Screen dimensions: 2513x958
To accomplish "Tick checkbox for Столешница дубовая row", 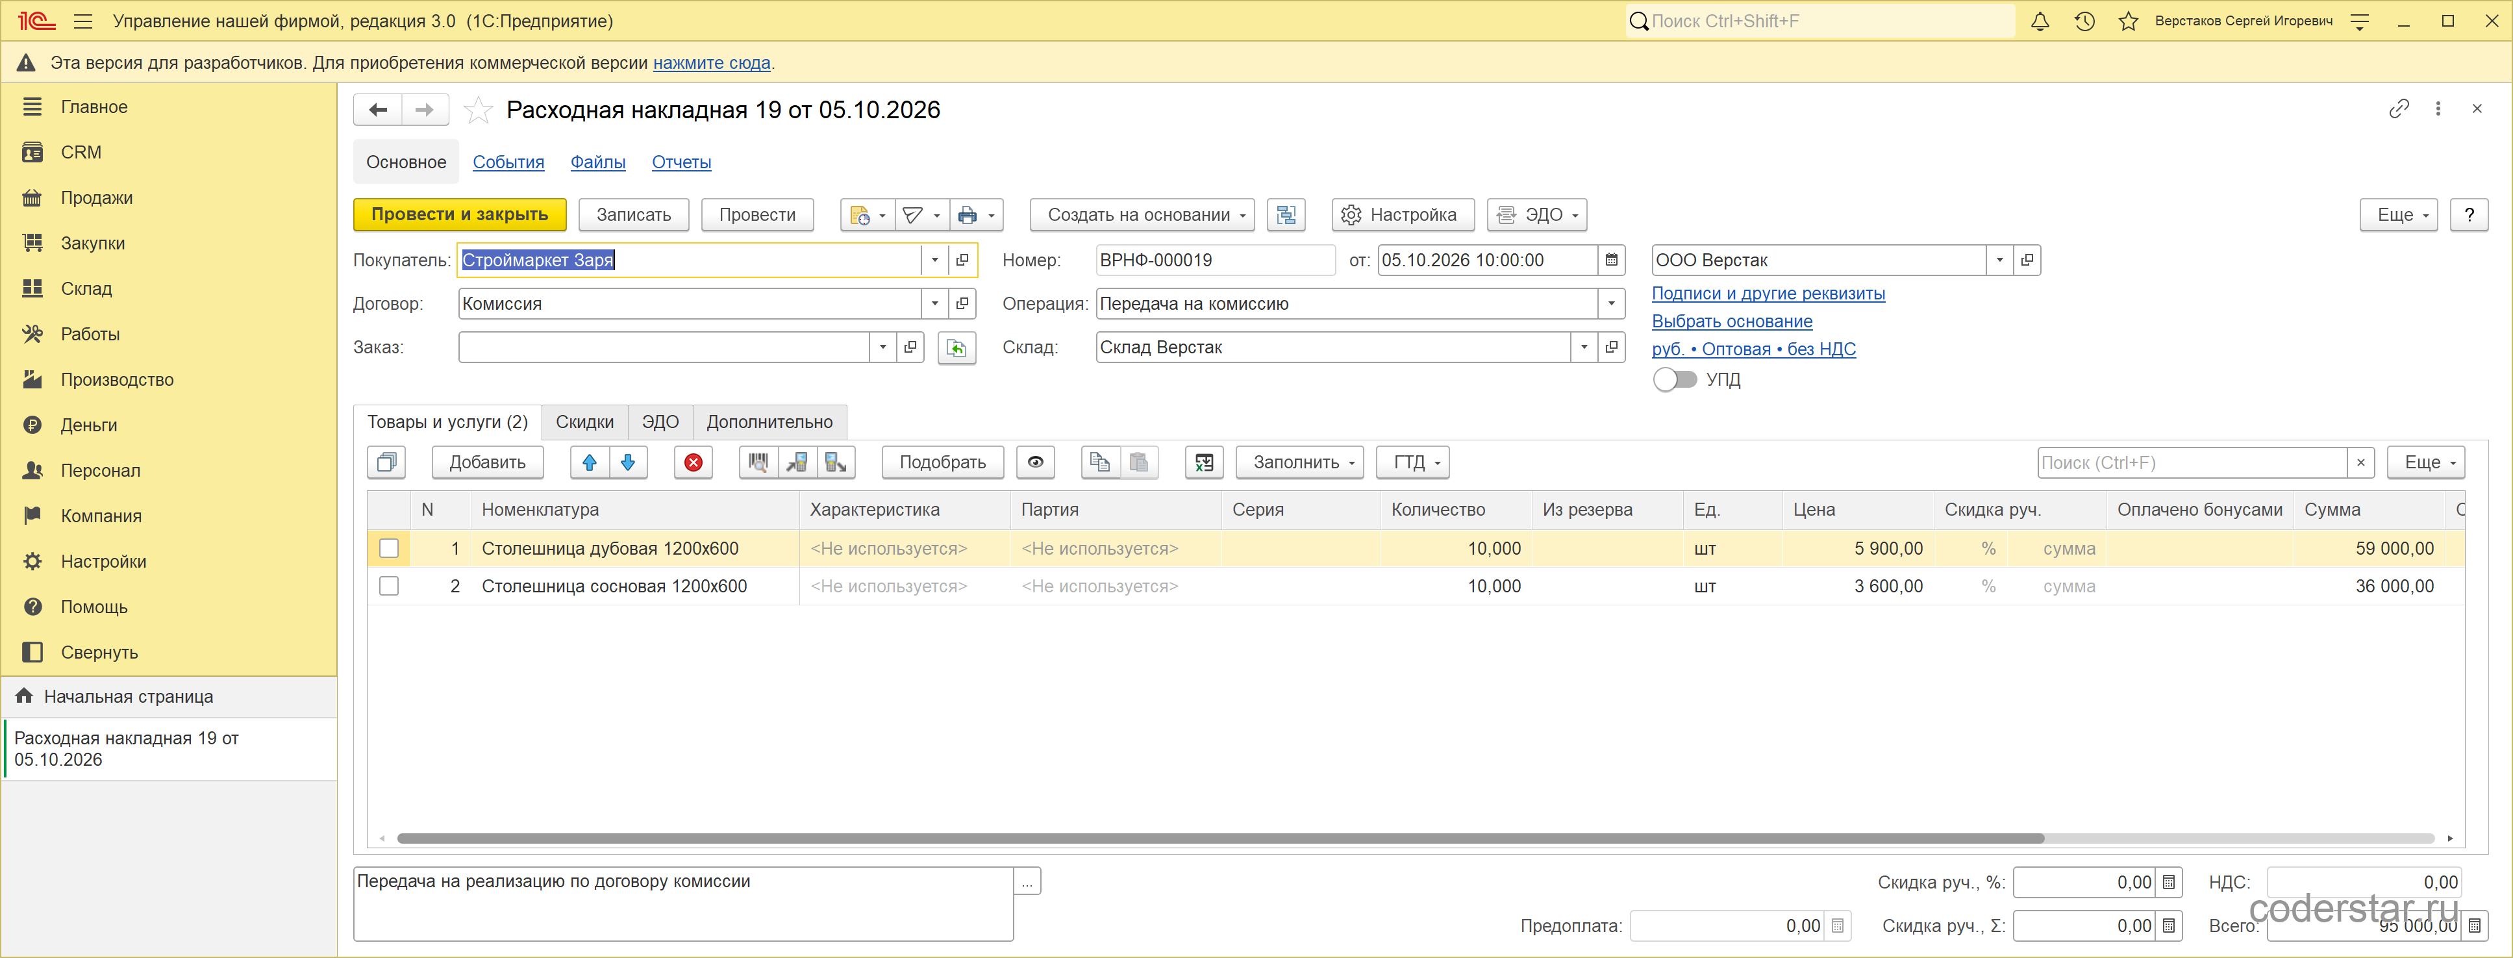I will coord(389,549).
